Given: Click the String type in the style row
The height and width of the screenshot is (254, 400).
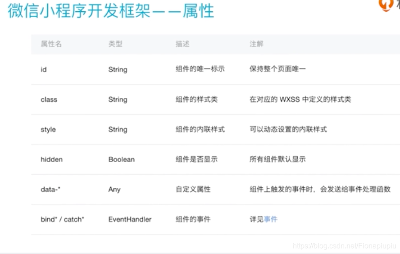Looking at the screenshot, I should (x=118, y=130).
